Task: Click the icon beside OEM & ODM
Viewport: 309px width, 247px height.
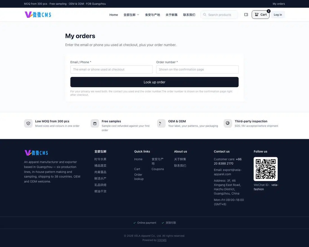Action: (161, 124)
